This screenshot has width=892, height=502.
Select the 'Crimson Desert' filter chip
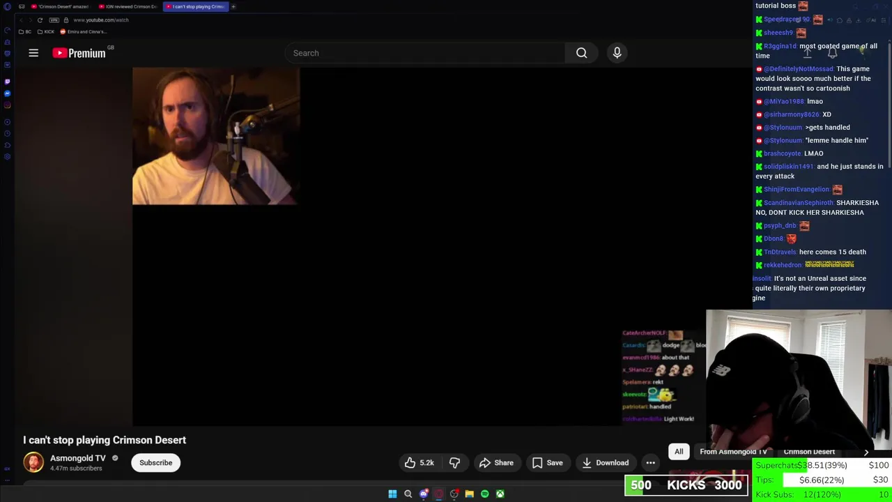coord(809,451)
